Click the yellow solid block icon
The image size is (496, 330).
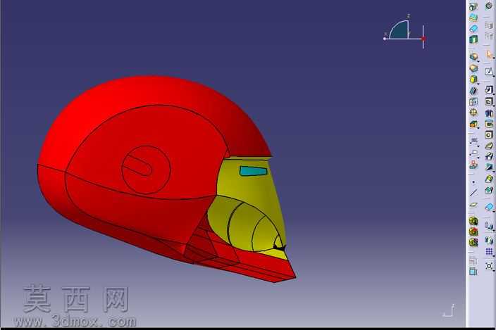coord(473,79)
